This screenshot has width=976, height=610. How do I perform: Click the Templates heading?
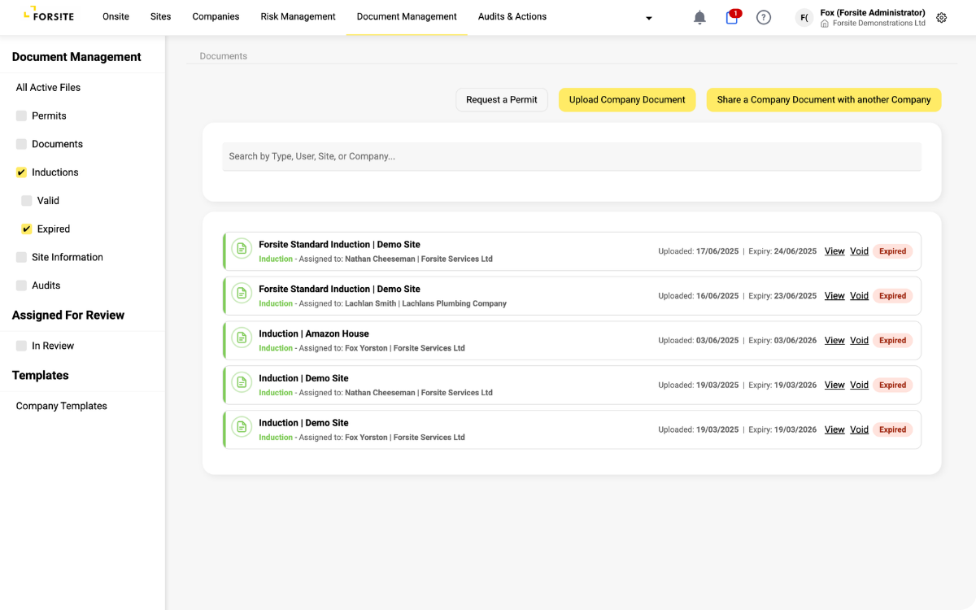coord(40,376)
